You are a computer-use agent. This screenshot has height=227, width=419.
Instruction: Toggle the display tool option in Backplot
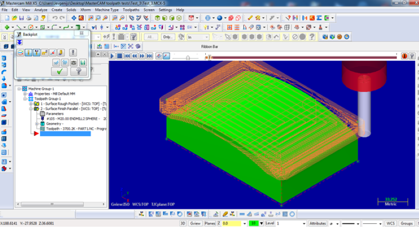[29, 52]
